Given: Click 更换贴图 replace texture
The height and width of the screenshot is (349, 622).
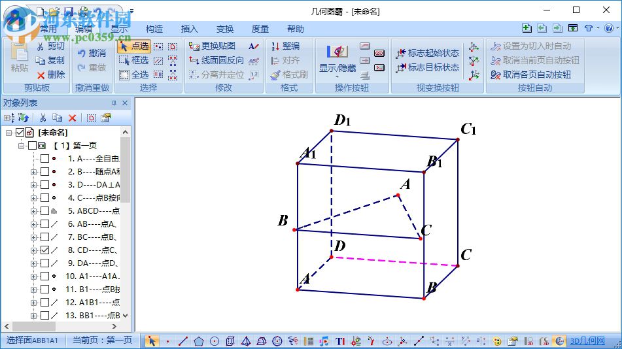Looking at the screenshot, I should 212,46.
